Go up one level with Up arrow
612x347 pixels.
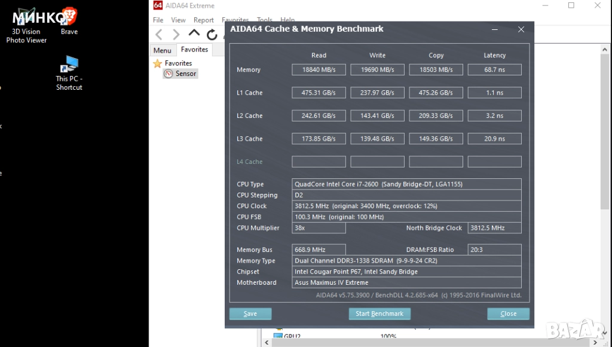point(194,34)
